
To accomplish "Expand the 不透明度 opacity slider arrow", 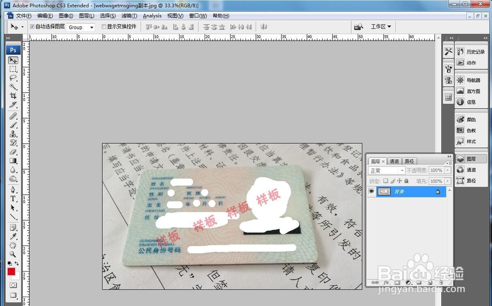I will 448,170.
